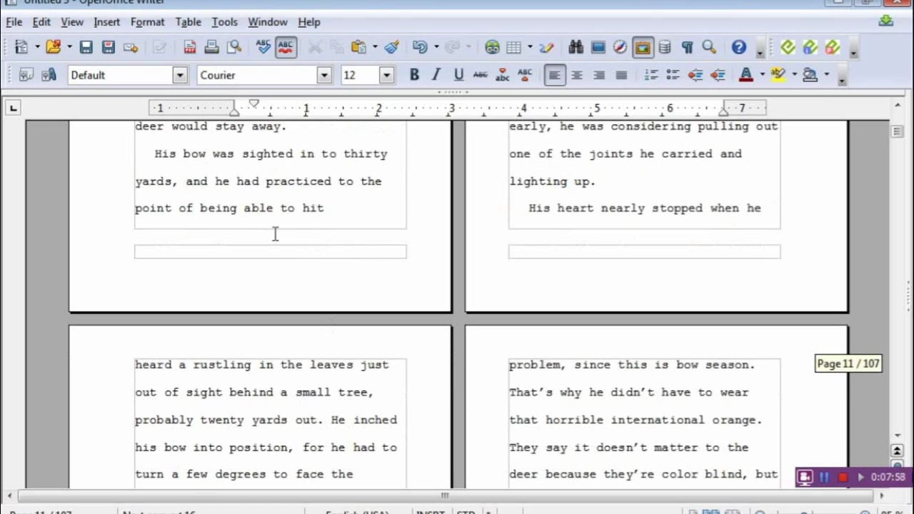Viewport: 914px width, 514px height.
Task: Open the Insert menu
Action: (106, 22)
